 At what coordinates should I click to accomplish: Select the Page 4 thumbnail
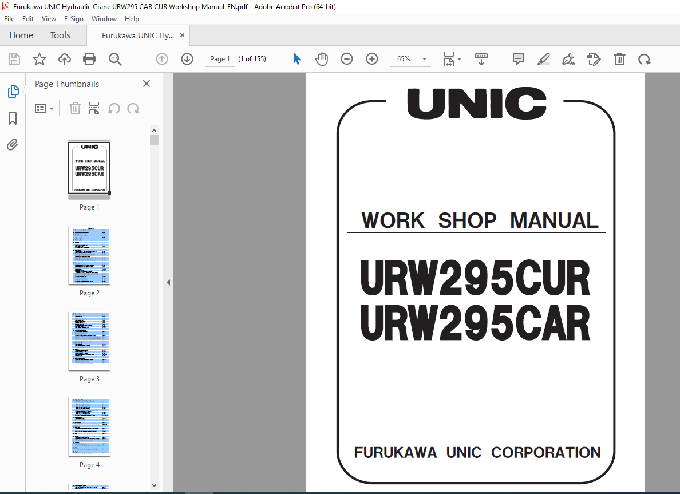point(89,427)
